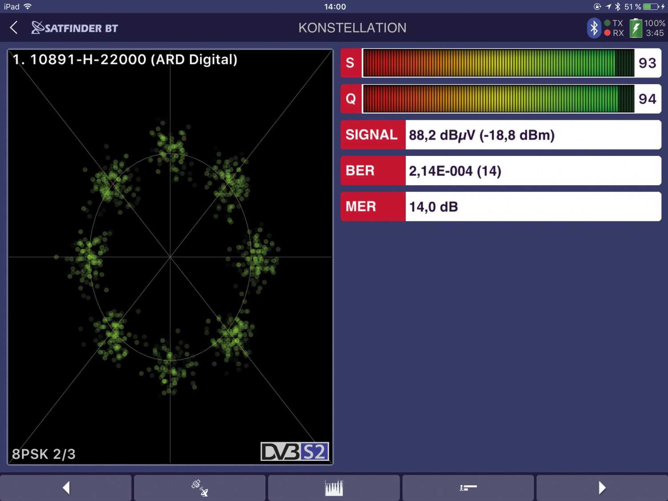668x501 pixels.
Task: Select the 2,14E-004 BER value
Action: [x=455, y=171]
